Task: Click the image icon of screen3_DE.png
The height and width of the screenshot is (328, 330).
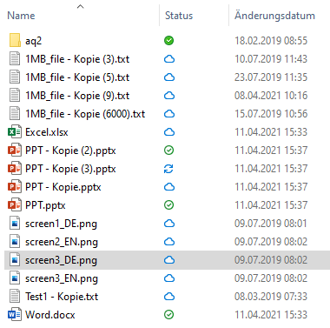Action: click(x=15, y=260)
